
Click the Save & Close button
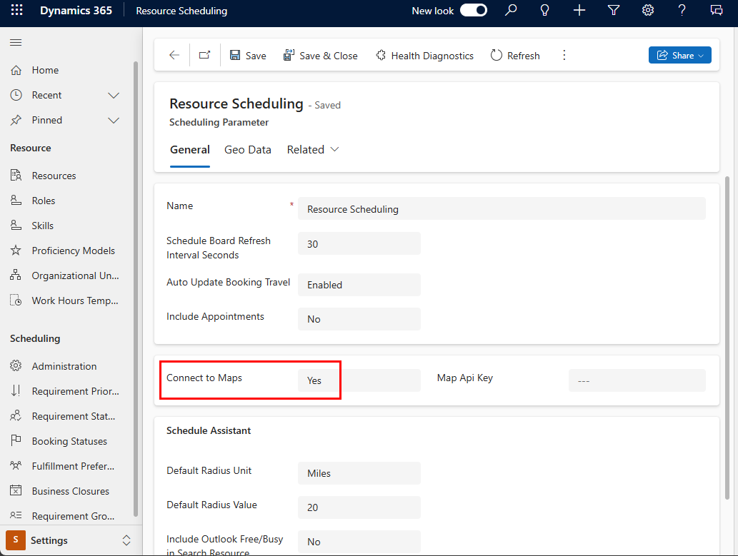321,56
